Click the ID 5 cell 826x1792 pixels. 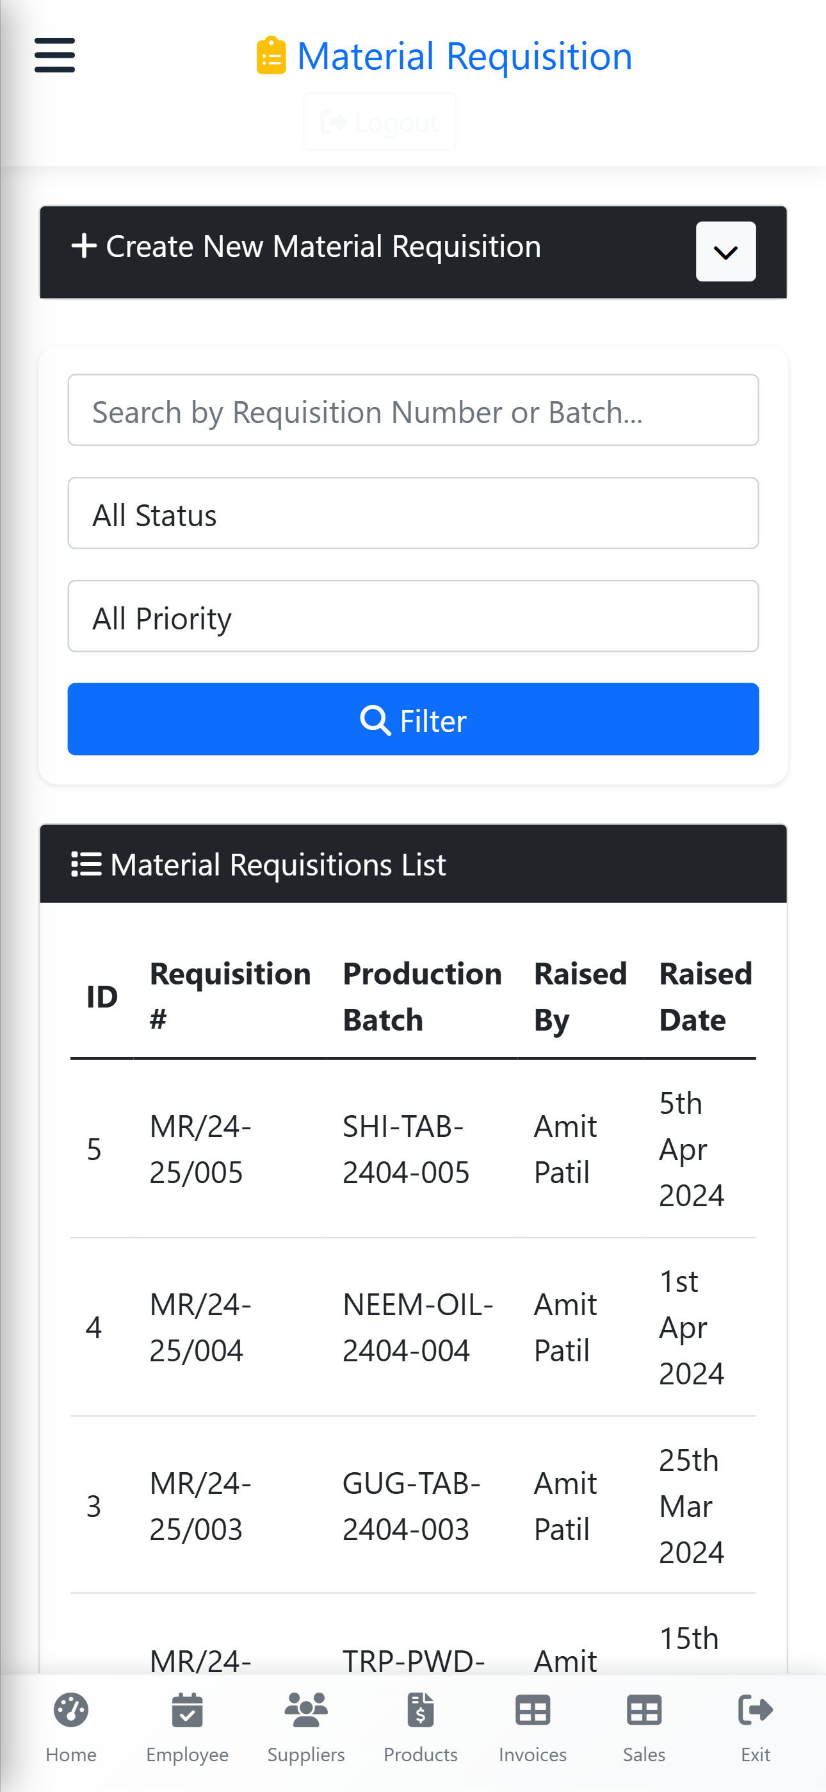click(x=94, y=1149)
